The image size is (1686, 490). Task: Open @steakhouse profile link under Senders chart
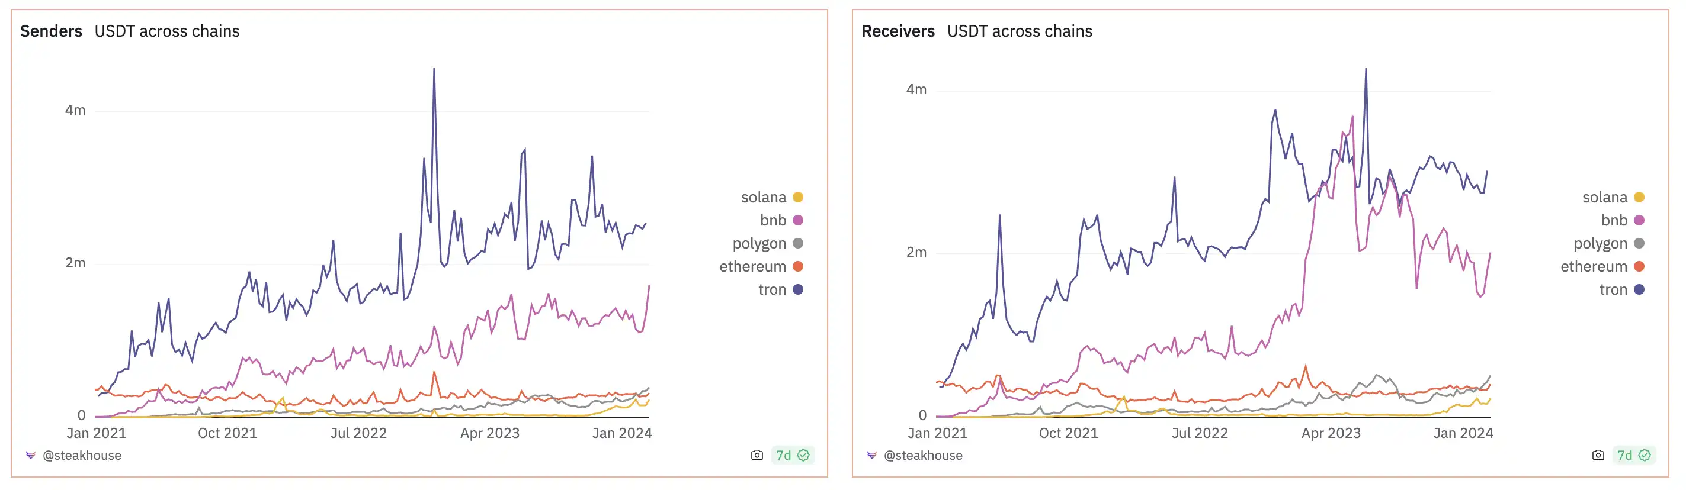coord(82,455)
